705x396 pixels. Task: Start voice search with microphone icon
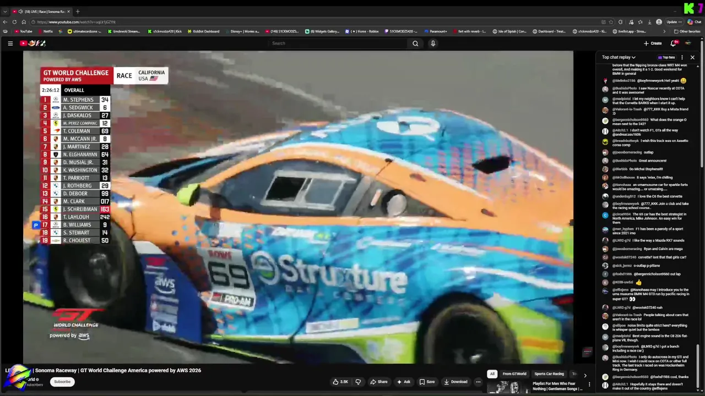point(433,43)
